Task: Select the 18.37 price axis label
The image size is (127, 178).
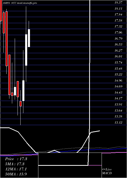Action: [x=118, y=2]
